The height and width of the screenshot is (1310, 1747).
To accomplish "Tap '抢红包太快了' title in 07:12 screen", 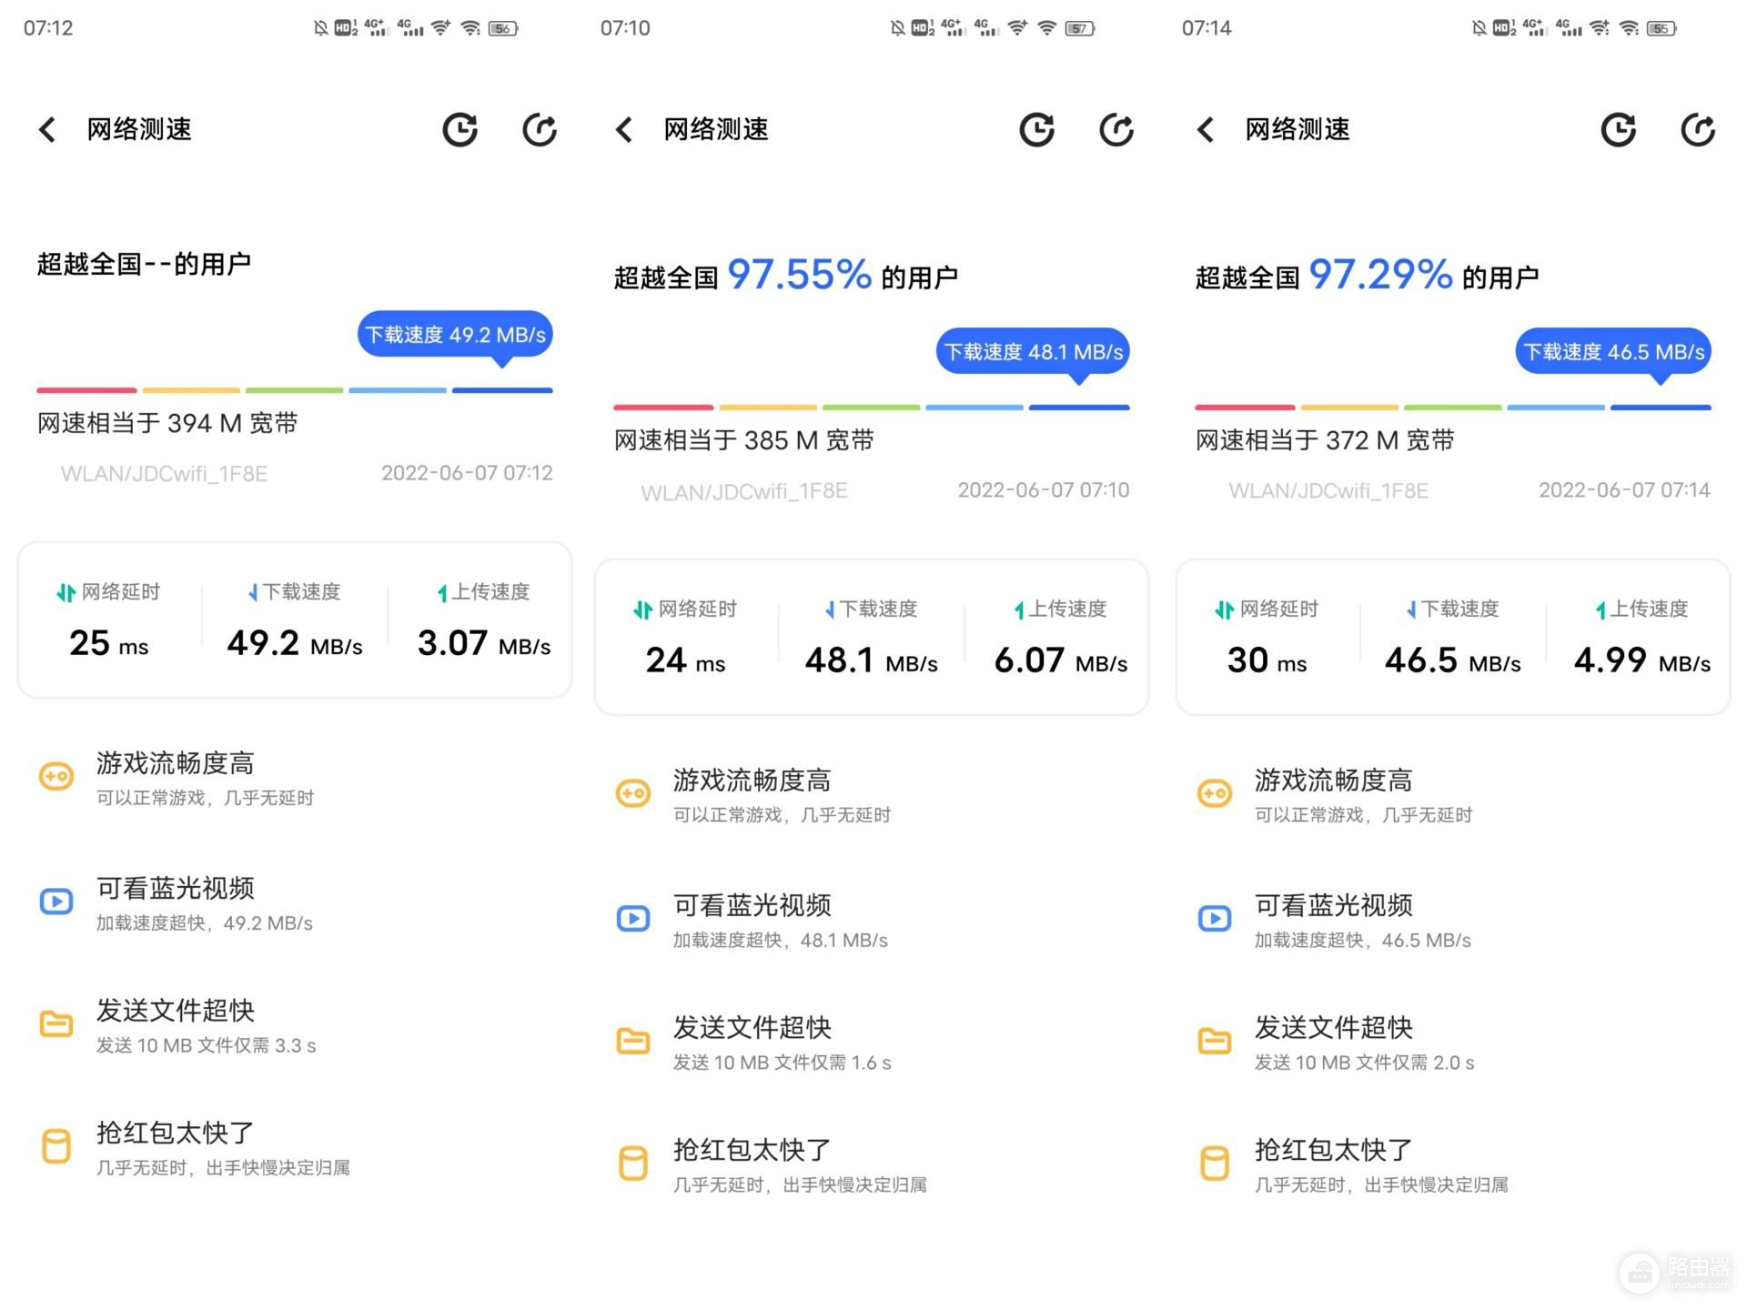I will click(176, 1134).
